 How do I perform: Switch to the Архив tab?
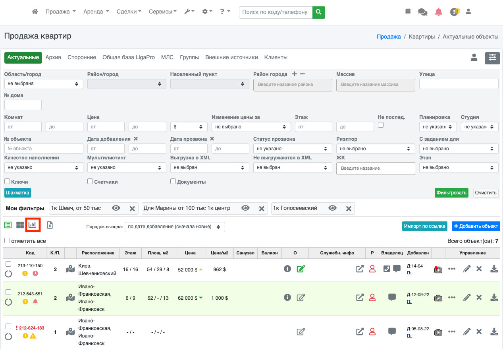pos(53,57)
